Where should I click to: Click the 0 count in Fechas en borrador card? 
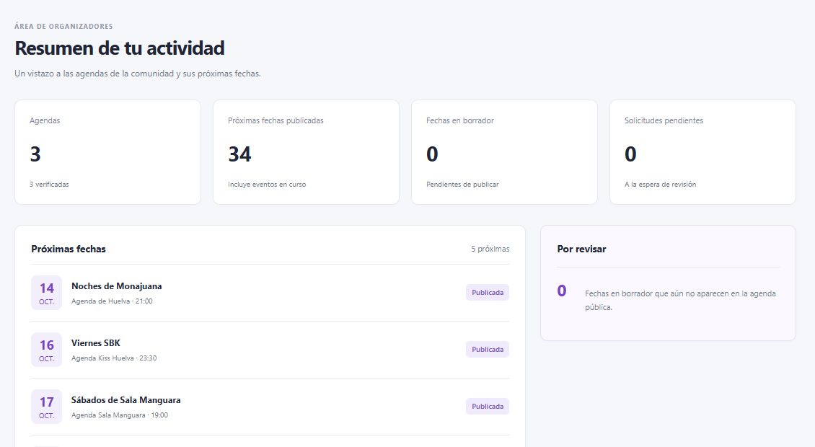(432, 154)
